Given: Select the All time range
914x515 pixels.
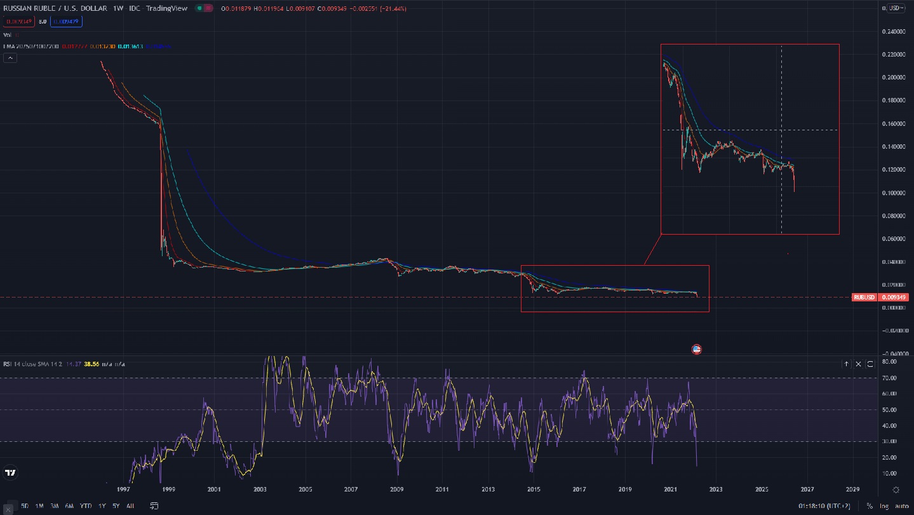Looking at the screenshot, I should [130, 506].
